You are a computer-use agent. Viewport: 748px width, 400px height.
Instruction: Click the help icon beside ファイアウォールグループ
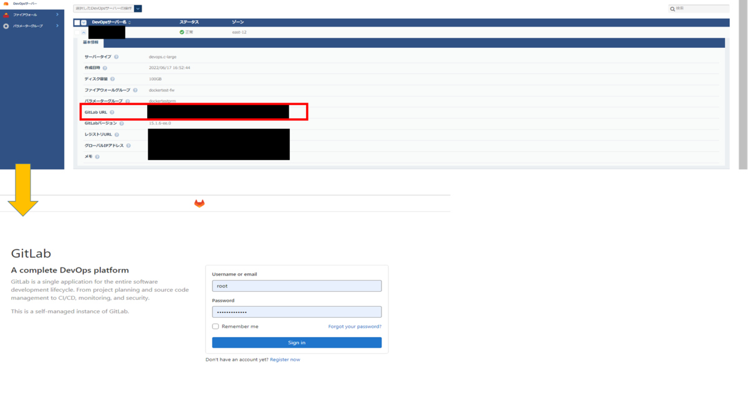point(135,90)
